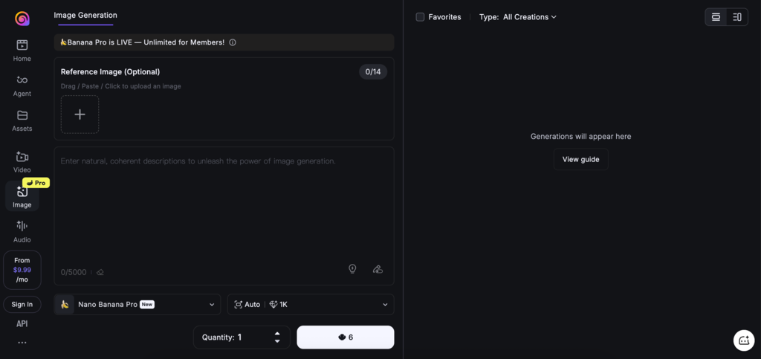Open the Audio tool in sidebar
Image resolution: width=761 pixels, height=359 pixels.
point(22,230)
